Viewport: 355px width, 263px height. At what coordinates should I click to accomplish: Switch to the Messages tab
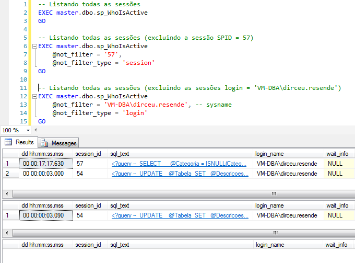tap(58, 143)
